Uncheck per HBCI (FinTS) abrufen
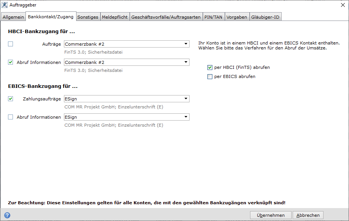Image resolution: width=349 pixels, height=221 pixels. (x=210, y=67)
